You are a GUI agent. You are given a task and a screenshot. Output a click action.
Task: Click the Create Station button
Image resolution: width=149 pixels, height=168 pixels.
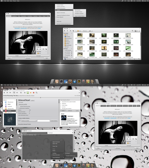[54, 121]
